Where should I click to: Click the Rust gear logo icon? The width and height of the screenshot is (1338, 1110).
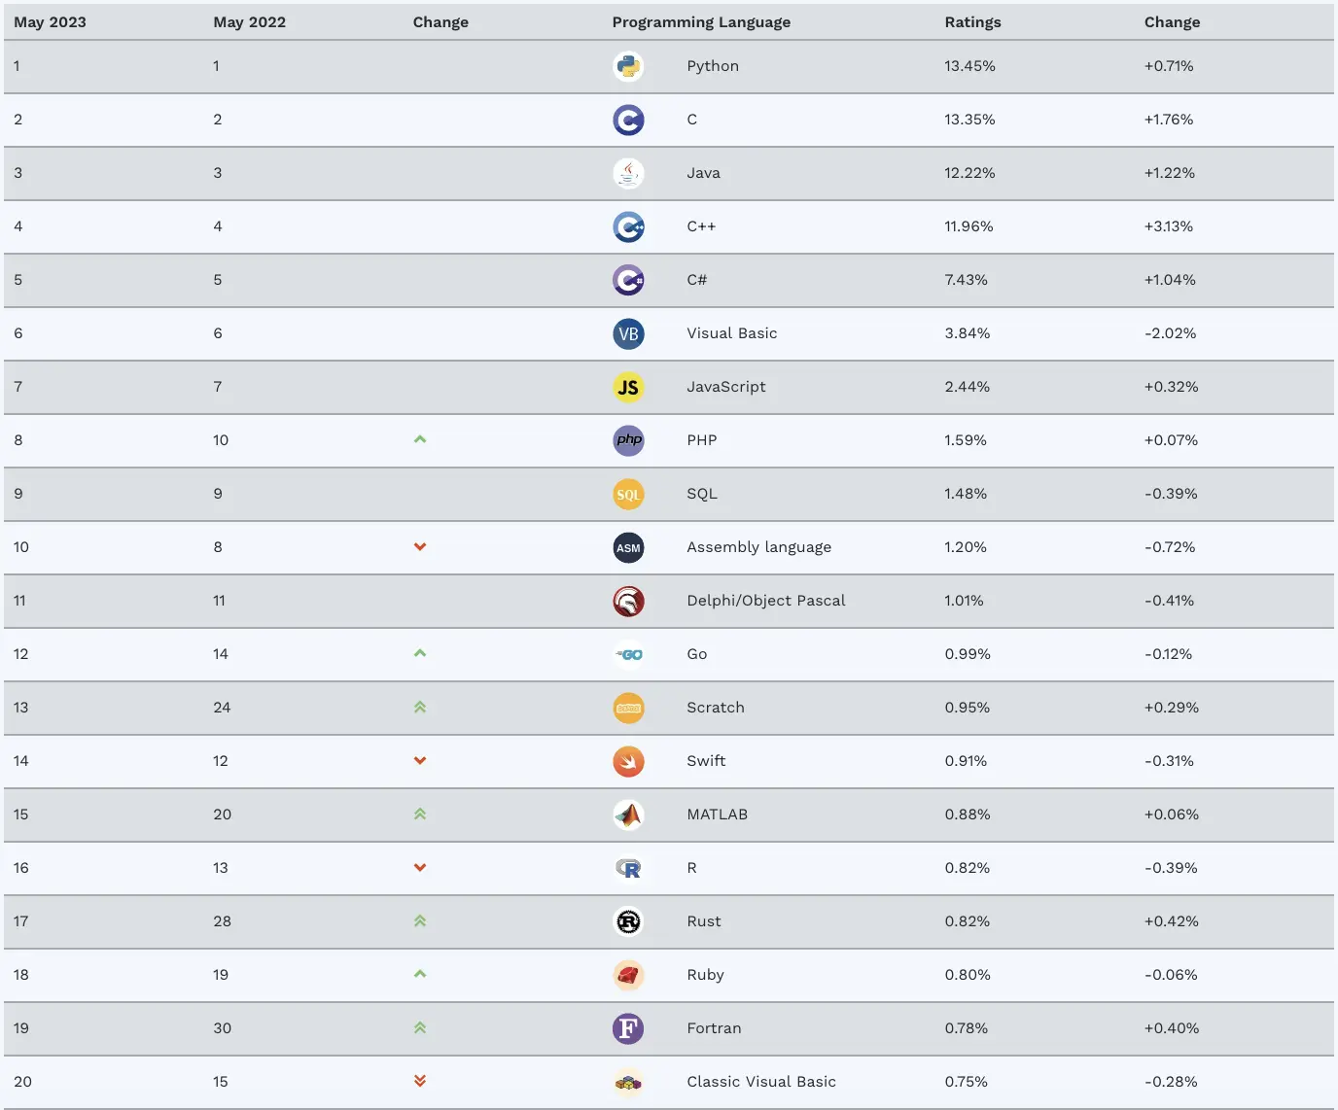click(x=628, y=921)
